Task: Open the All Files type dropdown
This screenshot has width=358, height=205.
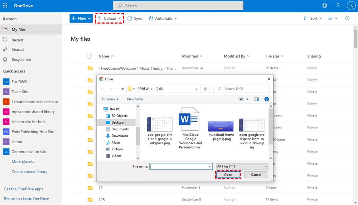Action: point(242,166)
